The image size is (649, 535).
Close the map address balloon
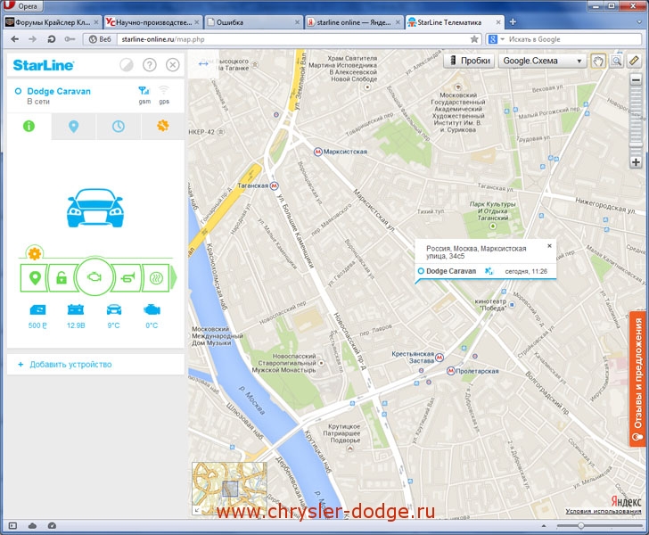[550, 246]
